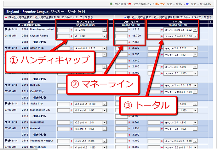The width and height of the screenshot is (218, 150).
Task: Open Manchester City '-0.5 and -1 1.847' dropdown
Action: coord(90,110)
